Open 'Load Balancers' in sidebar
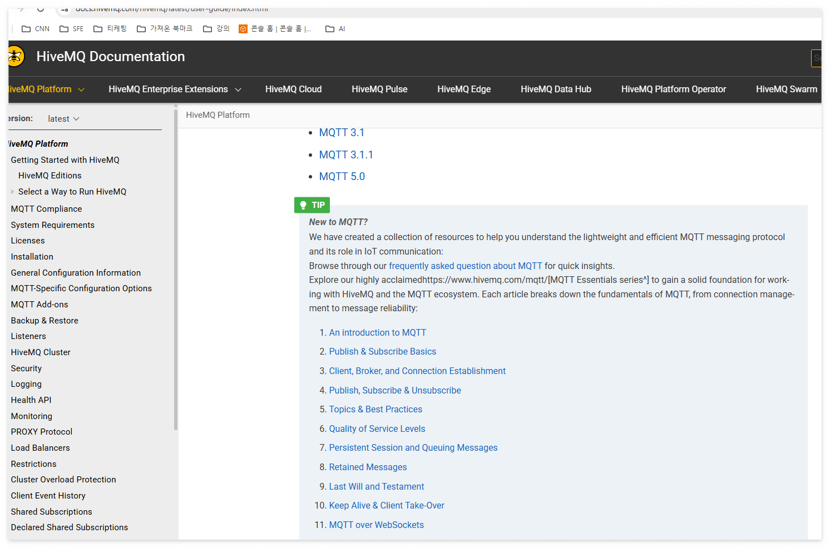This screenshot has width=830, height=548. (x=41, y=448)
